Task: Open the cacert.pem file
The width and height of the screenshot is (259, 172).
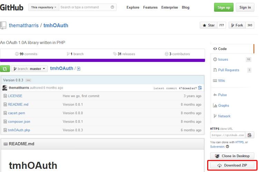Action: [17, 113]
